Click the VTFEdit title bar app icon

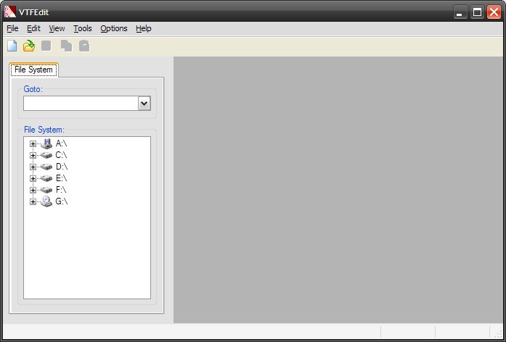point(10,12)
